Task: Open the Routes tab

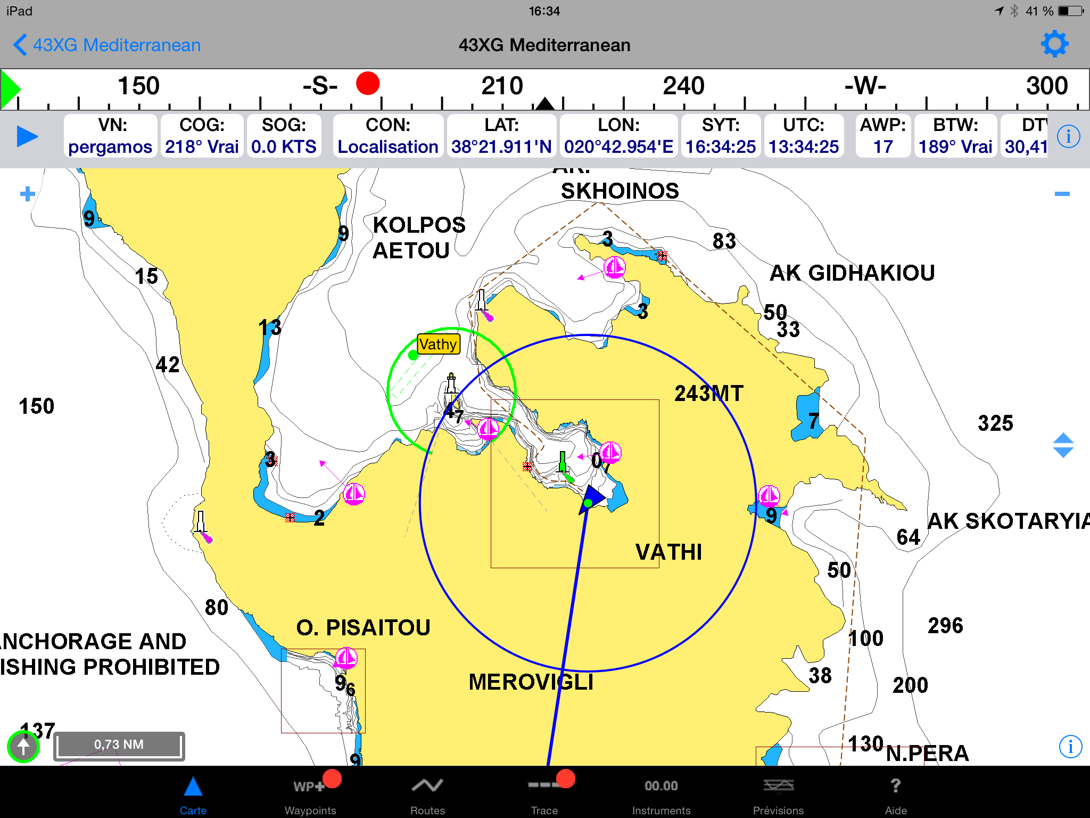Action: point(427,795)
